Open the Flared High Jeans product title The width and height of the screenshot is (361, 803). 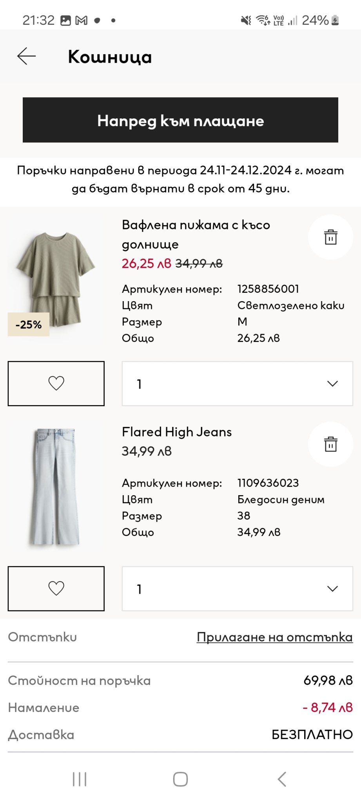tap(177, 432)
